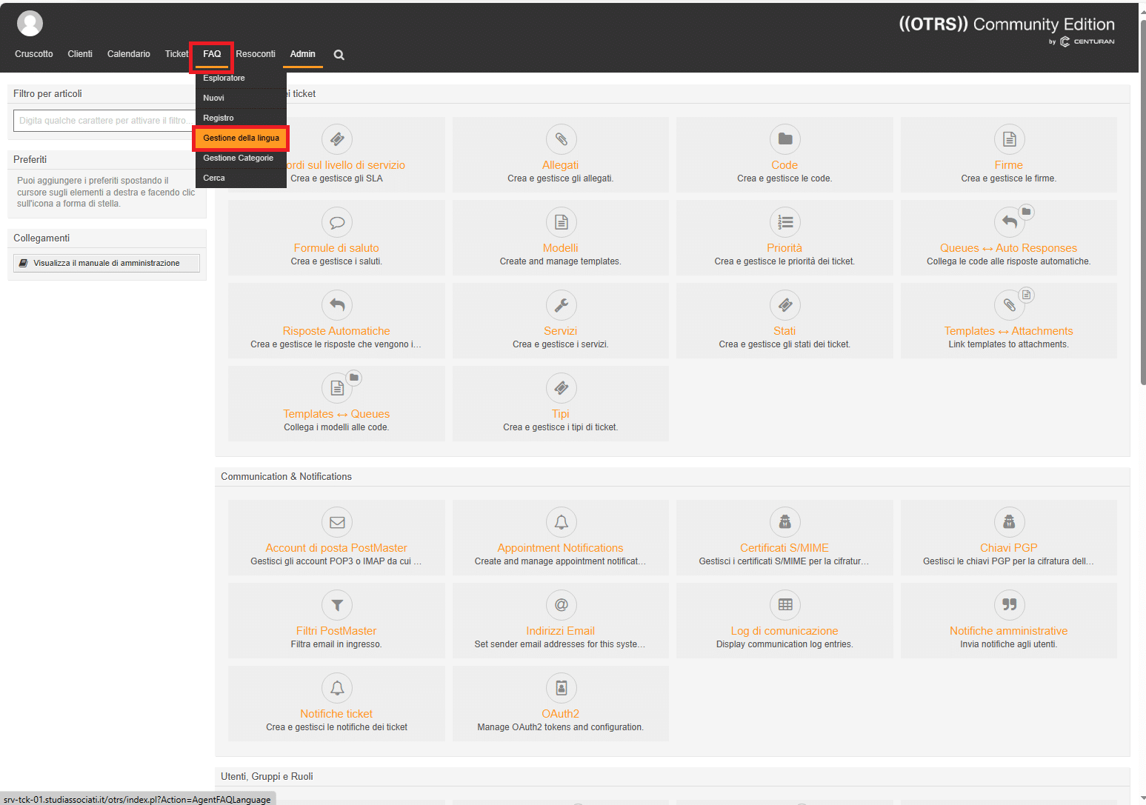This screenshot has height=805, width=1146.
Task: Open the Account di posta PostMaster link
Action: [x=336, y=548]
